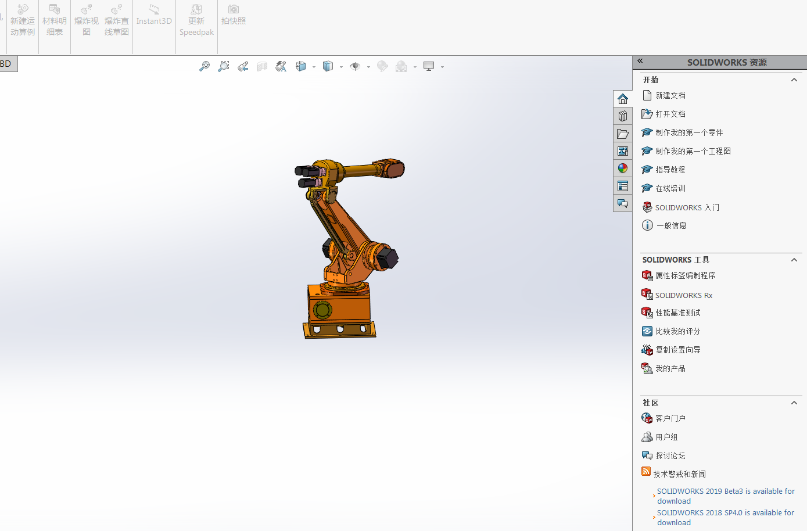
Task: Collapse the 开始 section chevron
Action: click(x=794, y=80)
